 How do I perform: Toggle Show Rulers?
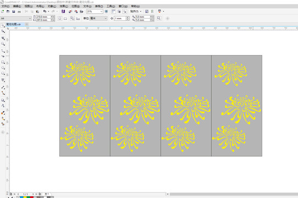(113, 12)
